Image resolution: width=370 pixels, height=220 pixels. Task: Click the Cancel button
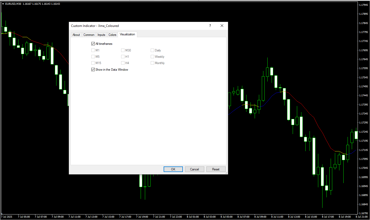click(x=195, y=169)
